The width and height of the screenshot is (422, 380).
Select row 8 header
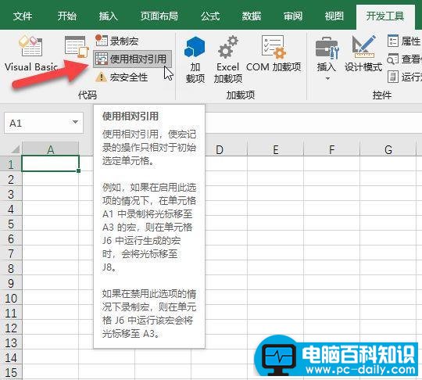(x=11, y=268)
